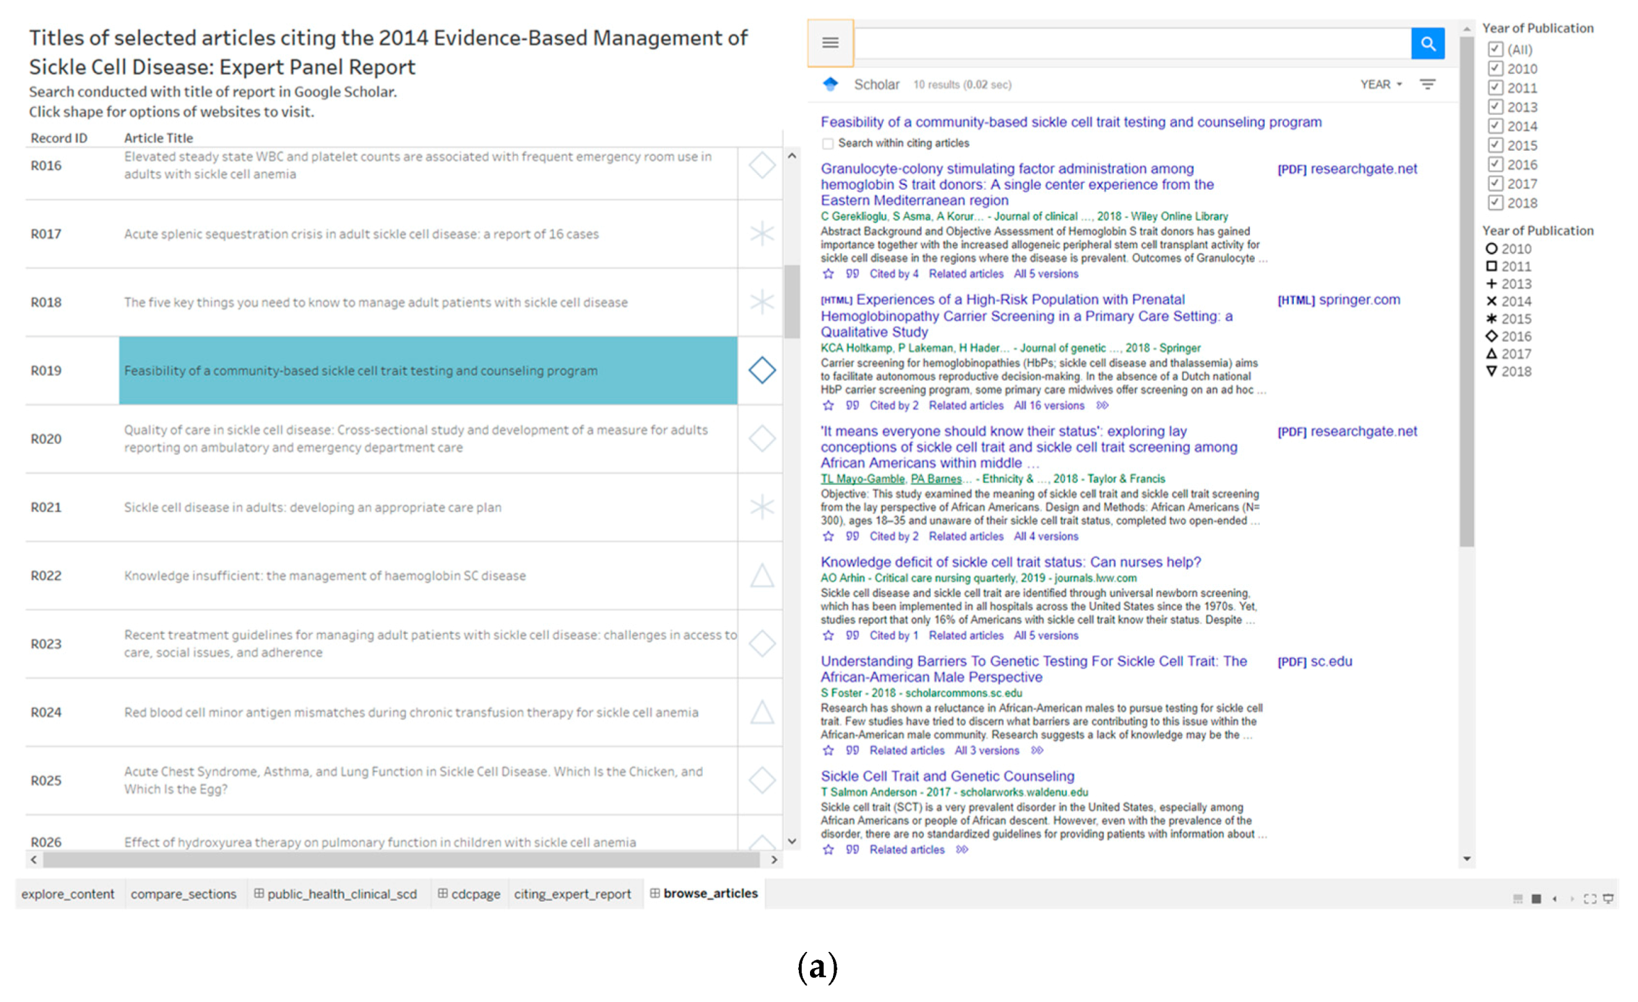Click the filter lines icon beside YEAR

1427,85
